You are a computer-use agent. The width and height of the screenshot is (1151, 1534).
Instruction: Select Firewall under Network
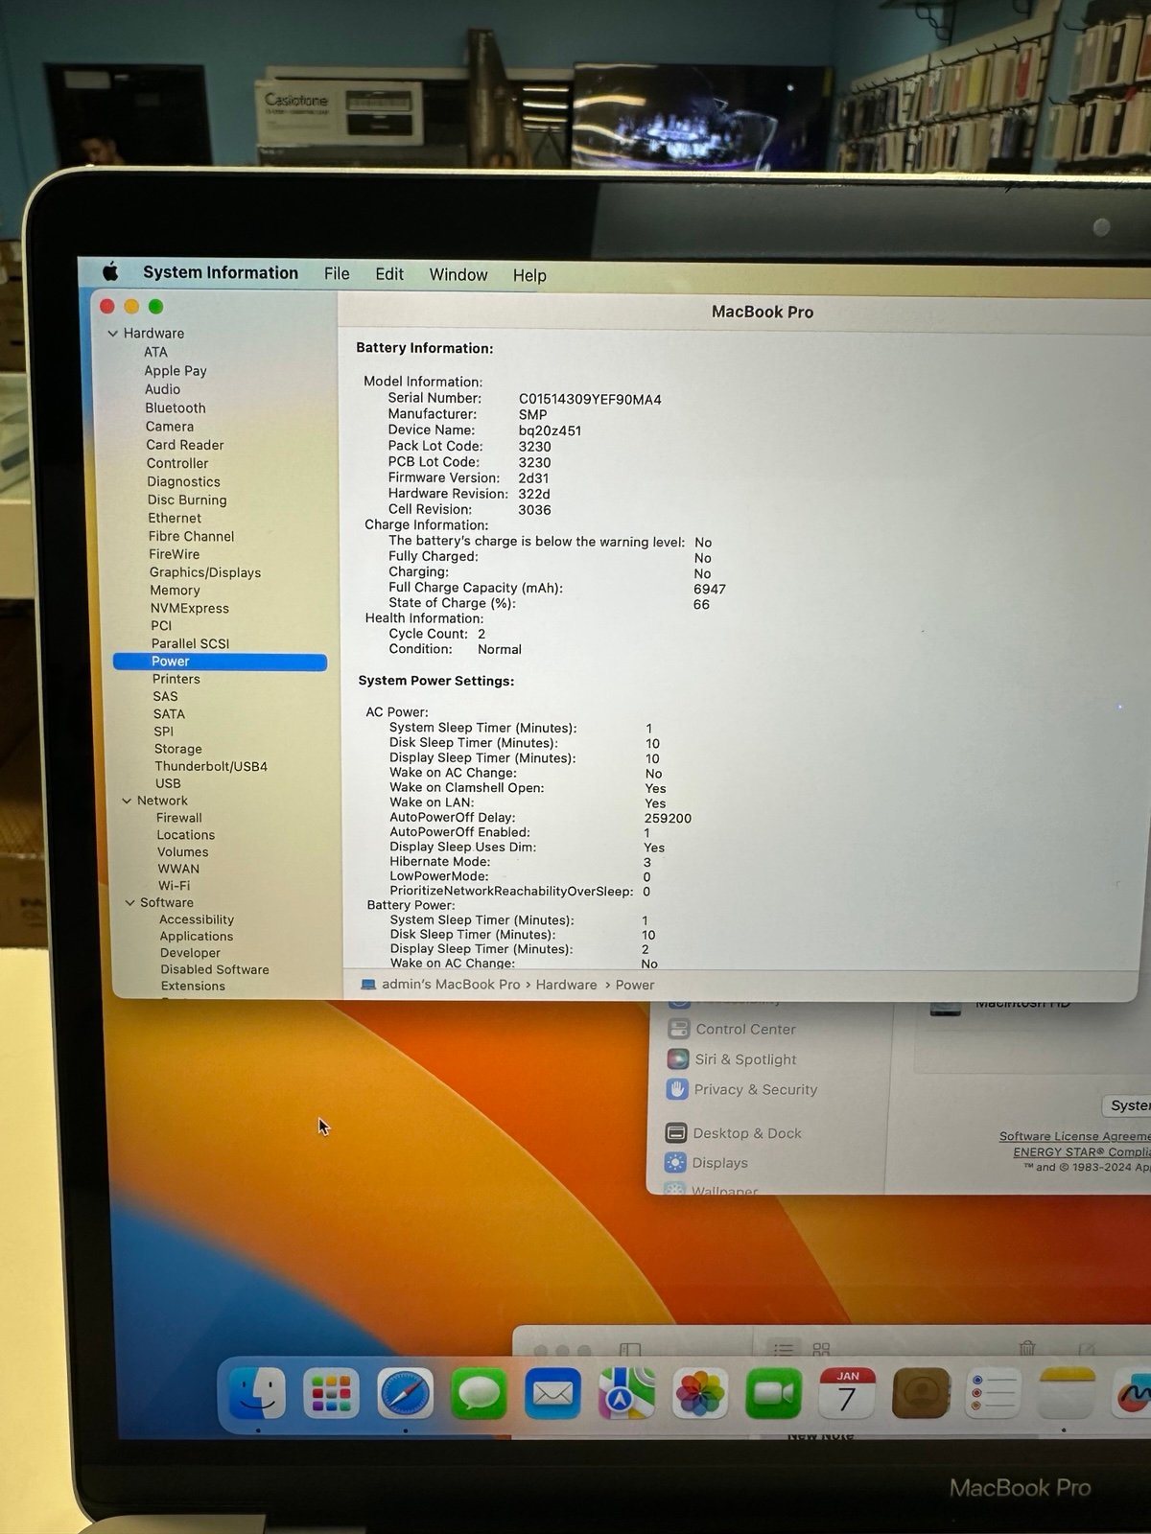click(179, 818)
